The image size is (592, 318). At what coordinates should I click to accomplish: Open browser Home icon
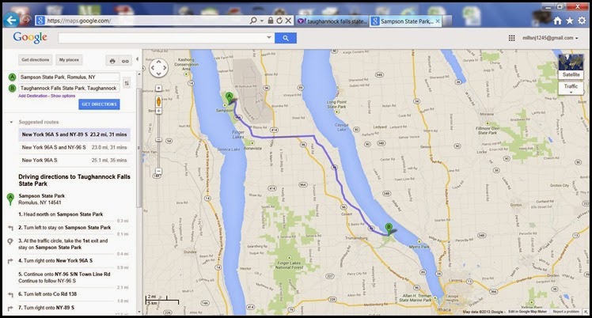pos(557,21)
